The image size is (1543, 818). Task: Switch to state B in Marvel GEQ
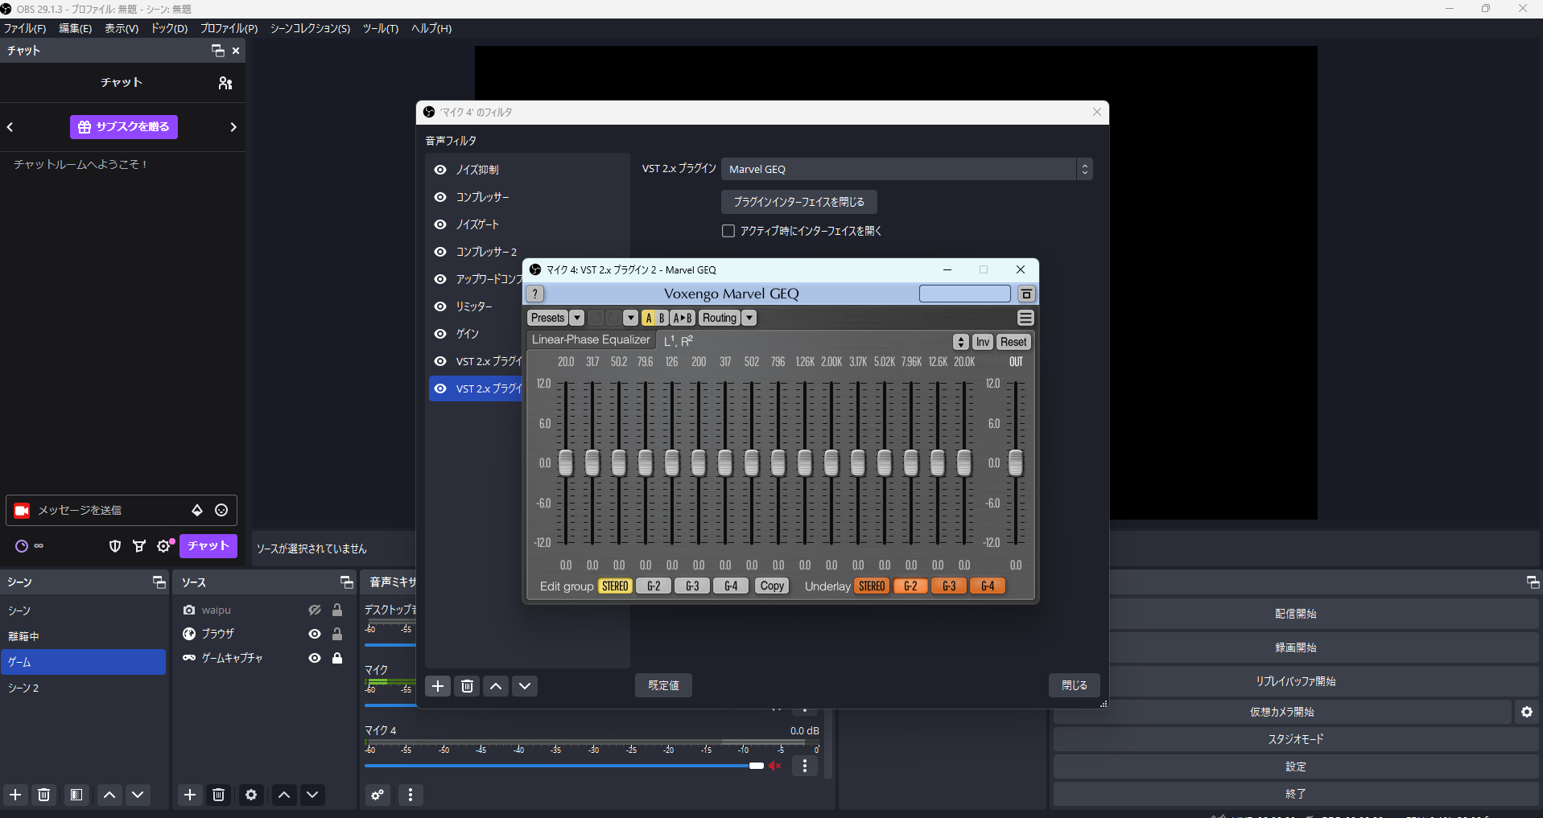[x=662, y=318]
